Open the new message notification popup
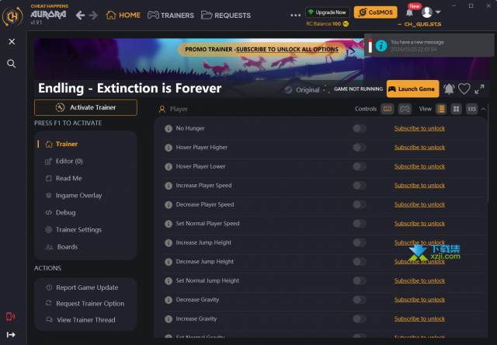The height and width of the screenshot is (345, 497). [x=429, y=45]
